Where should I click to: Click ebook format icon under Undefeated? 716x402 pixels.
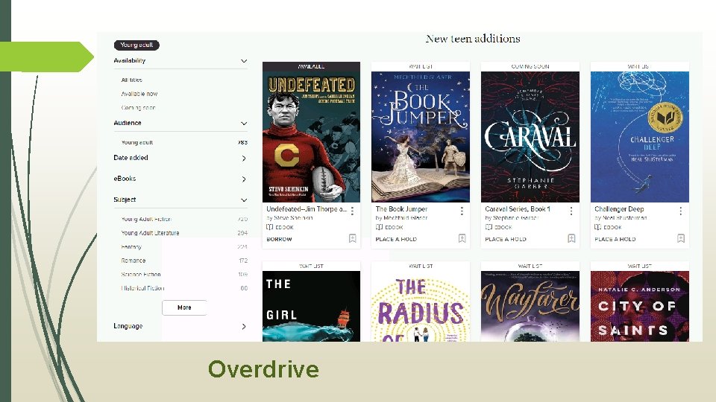(x=269, y=227)
